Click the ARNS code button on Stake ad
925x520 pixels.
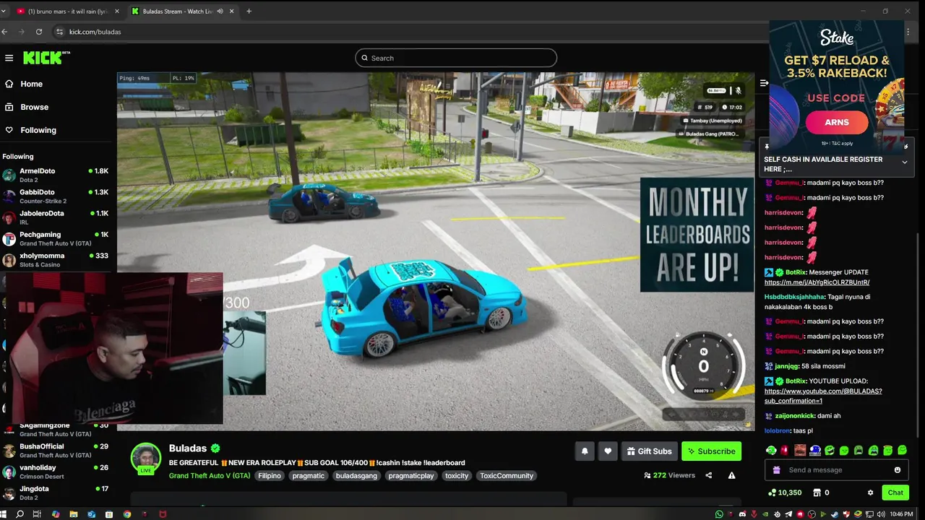point(837,122)
